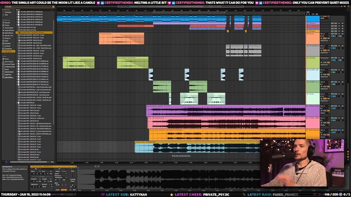This screenshot has width=351, height=197.
Task: Toggle Auto monitoring on the orange track
Action: pos(325,38)
